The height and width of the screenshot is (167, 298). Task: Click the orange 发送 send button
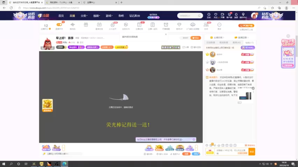[252, 152]
